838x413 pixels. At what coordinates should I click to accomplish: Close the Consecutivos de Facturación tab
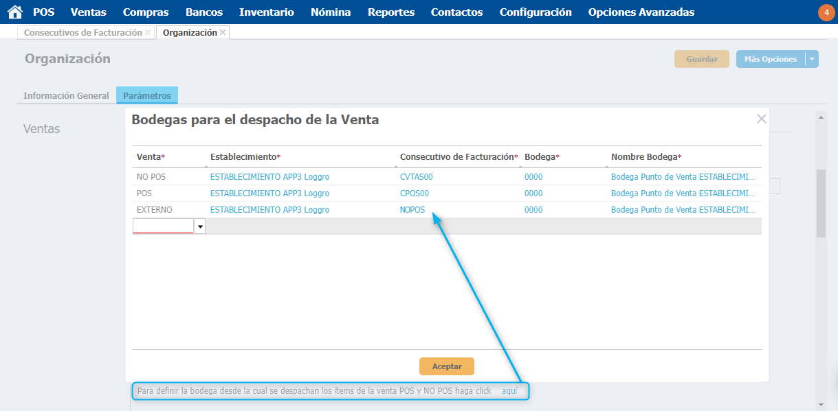click(x=148, y=33)
